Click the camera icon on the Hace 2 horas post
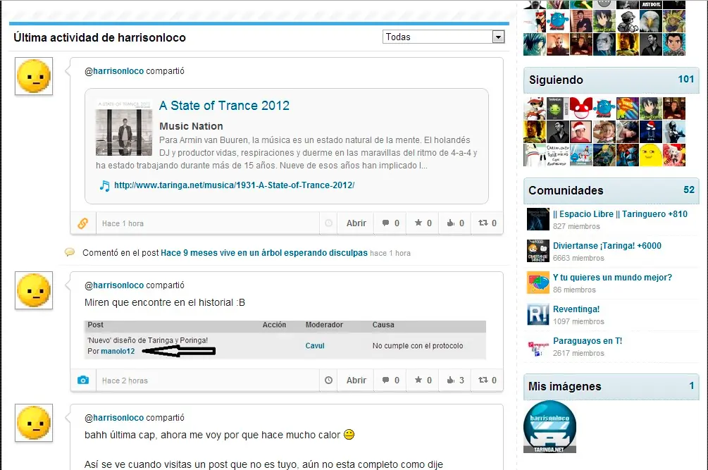This screenshot has height=470, width=708. pos(83,380)
